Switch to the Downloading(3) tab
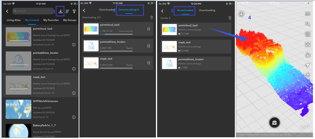This screenshot has height=139, width=315. point(129,10)
